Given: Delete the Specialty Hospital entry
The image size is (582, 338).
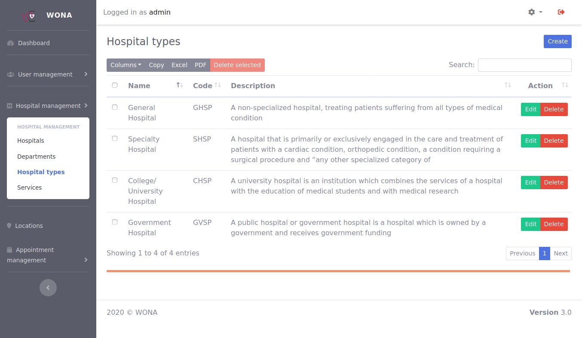Looking at the screenshot, I should (x=554, y=141).
